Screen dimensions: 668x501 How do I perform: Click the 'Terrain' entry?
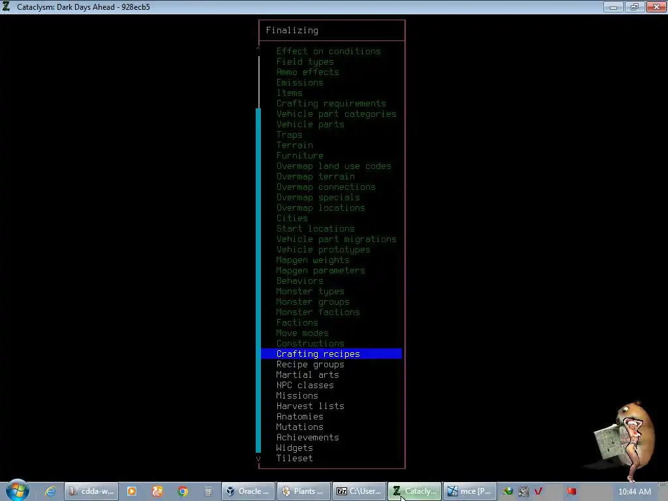294,145
